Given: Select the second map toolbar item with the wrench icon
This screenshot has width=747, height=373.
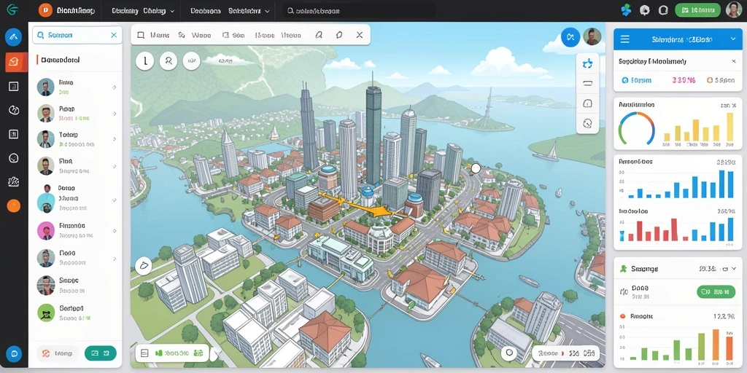Looking at the screenshot, I should coord(194,35).
